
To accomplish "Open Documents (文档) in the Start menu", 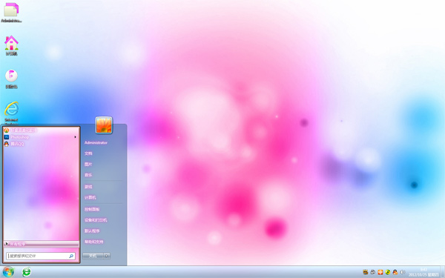I will 88,153.
